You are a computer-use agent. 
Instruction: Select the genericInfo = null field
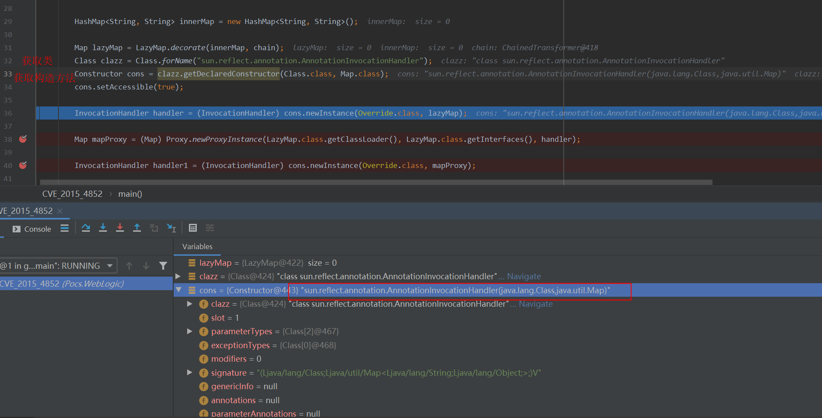point(498,386)
